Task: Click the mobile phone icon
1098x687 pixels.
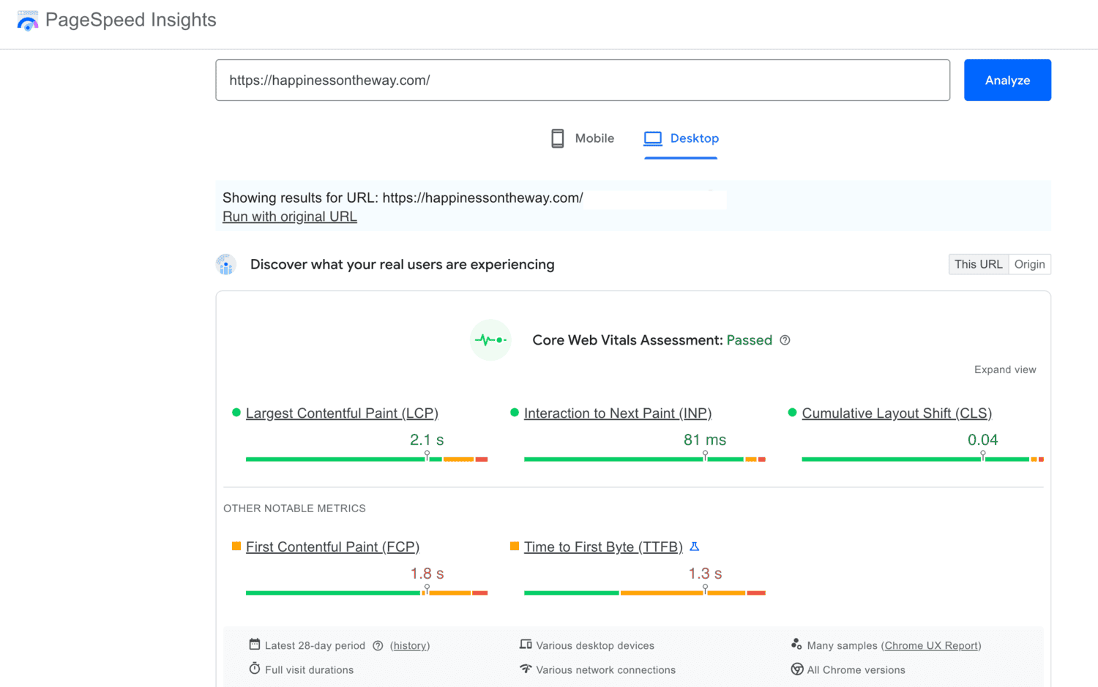Action: [x=557, y=138]
